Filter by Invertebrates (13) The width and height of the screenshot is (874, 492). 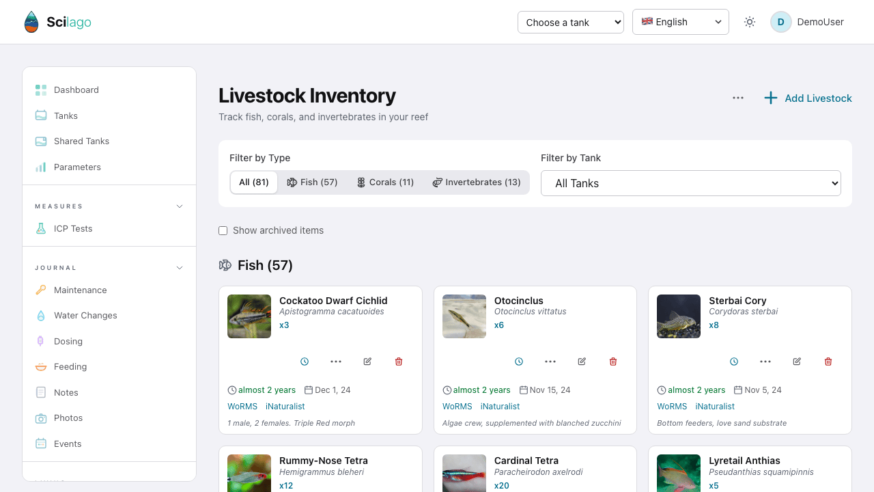[476, 182]
